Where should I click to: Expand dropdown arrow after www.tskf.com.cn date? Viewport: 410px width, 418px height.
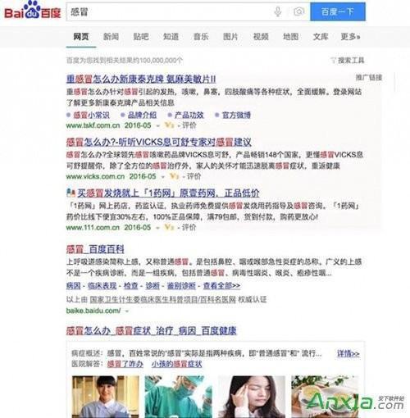tap(158, 126)
